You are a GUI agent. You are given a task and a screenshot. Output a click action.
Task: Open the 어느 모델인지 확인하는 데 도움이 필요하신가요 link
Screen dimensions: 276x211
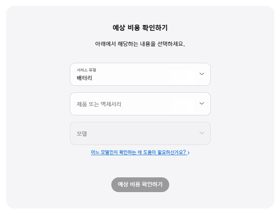[x=138, y=152]
